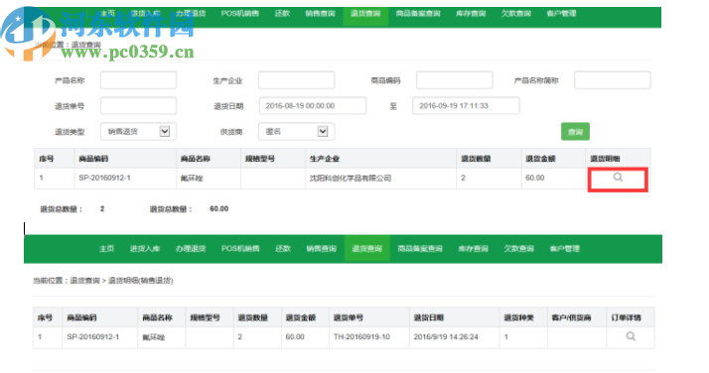The width and height of the screenshot is (709, 373).
Task: Click the 退货种类 column header
Action: pyautogui.click(x=518, y=317)
